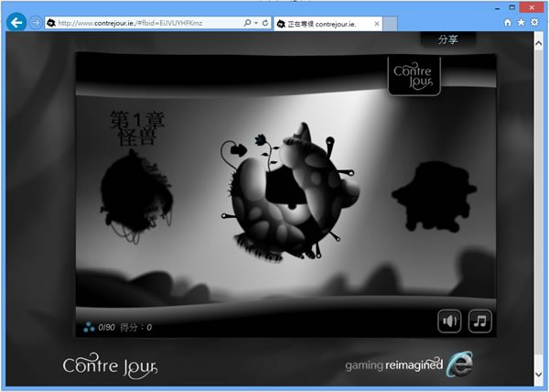Screen dimensions: 549x392
Task: Open favorites via the star icon
Action: click(x=522, y=21)
